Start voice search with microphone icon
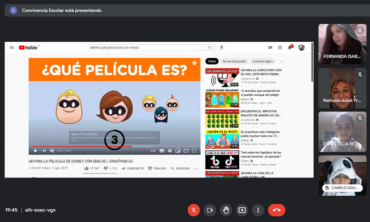The width and height of the screenshot is (370, 222). pyautogui.click(x=222, y=47)
